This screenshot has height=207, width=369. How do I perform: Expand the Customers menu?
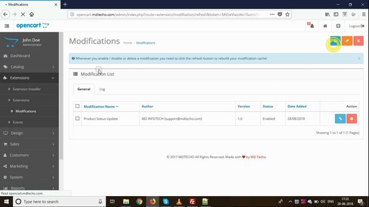(x=29, y=155)
